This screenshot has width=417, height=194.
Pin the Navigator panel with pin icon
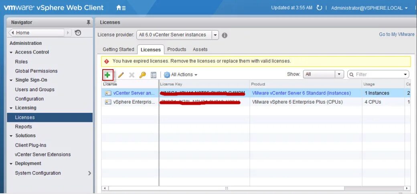(x=89, y=22)
